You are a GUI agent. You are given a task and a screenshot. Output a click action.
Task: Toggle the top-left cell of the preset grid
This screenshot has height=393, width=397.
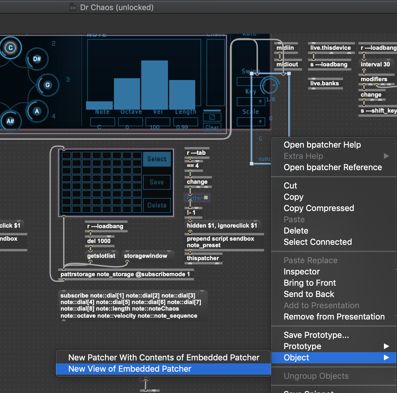[66, 155]
